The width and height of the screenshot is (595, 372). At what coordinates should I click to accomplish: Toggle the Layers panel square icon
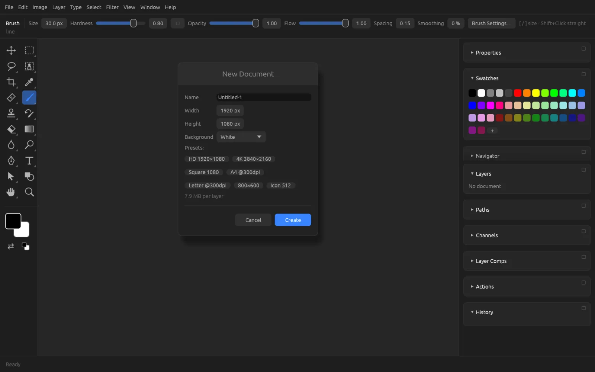click(583, 170)
